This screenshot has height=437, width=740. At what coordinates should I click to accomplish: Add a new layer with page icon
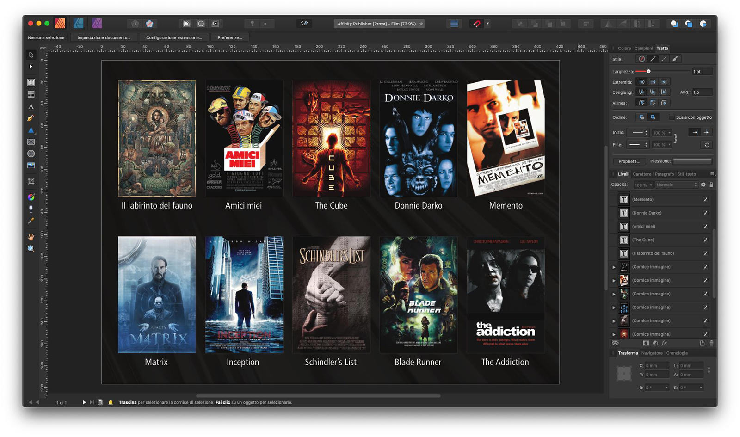pyautogui.click(x=702, y=343)
